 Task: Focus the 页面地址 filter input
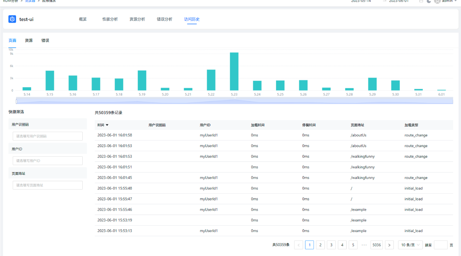48,185
